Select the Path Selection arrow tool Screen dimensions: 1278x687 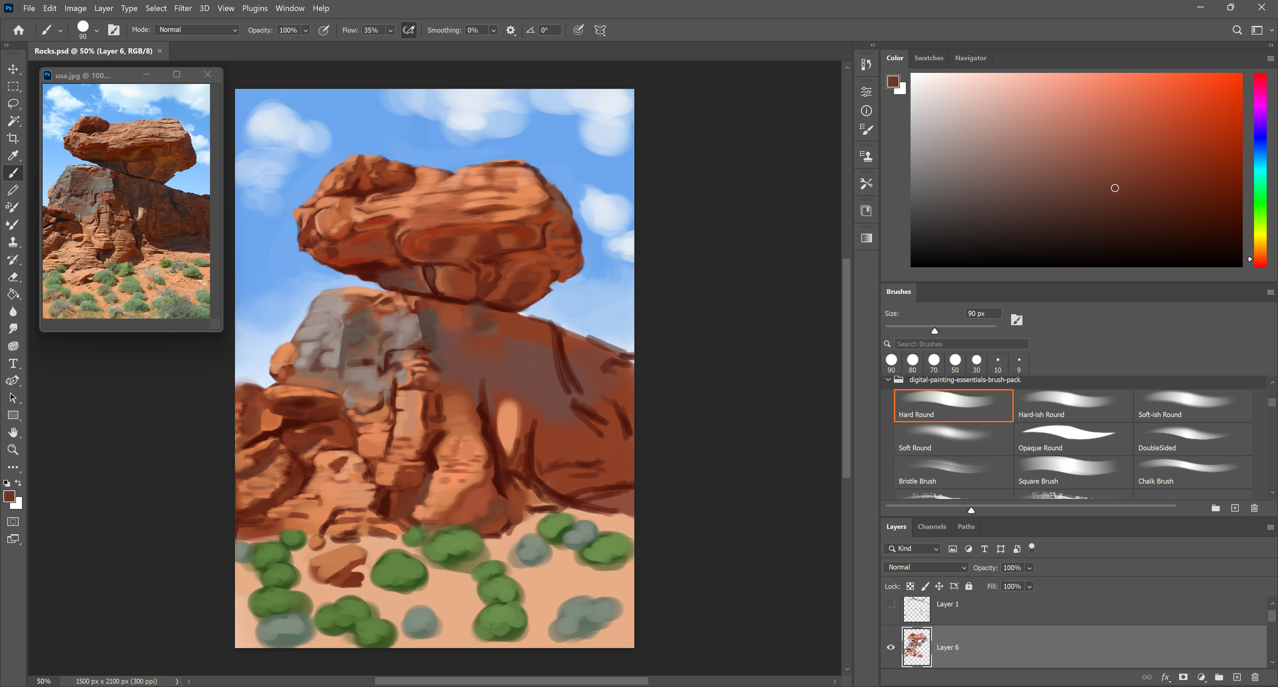[x=13, y=398]
